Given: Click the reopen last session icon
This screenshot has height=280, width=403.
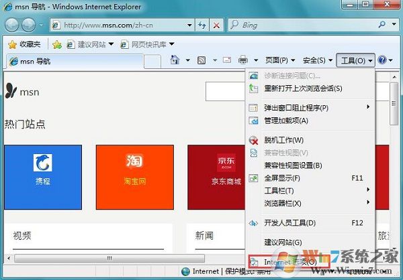Looking at the screenshot, I should (253, 88).
